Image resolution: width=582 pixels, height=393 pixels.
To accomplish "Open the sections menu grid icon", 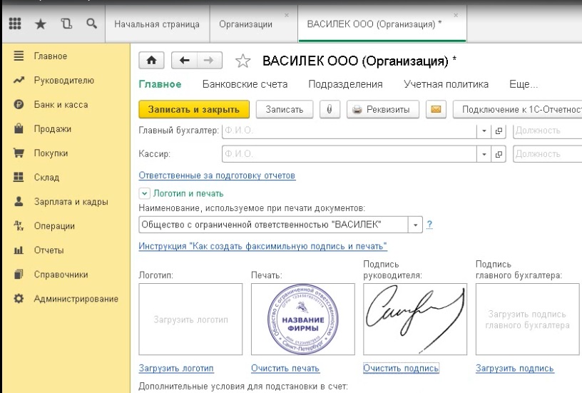I will point(15,24).
